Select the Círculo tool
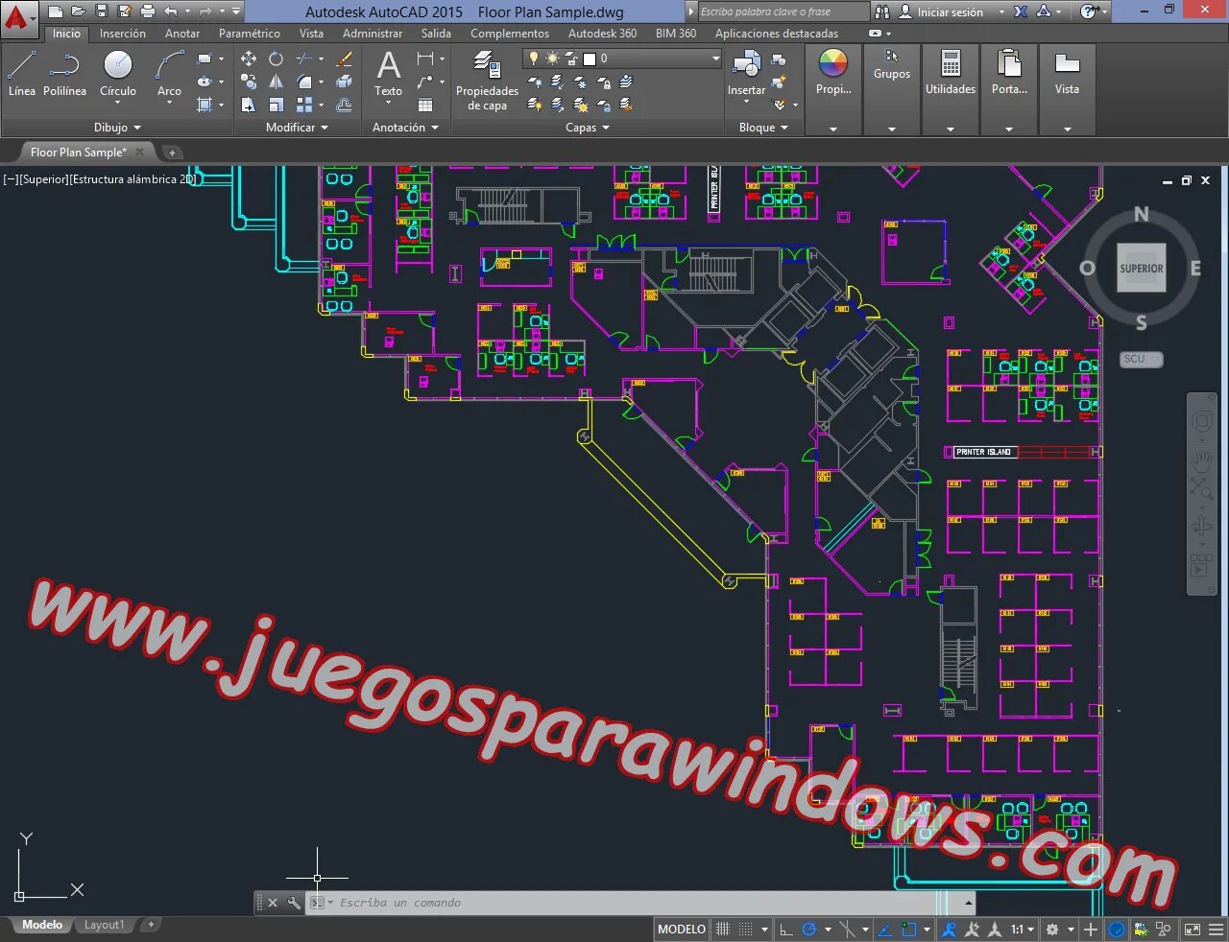The height and width of the screenshot is (942, 1229). 118,74
